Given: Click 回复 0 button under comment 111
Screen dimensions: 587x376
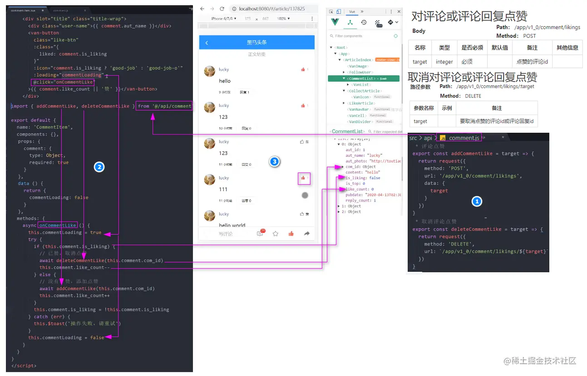Looking at the screenshot, I should (x=246, y=200).
